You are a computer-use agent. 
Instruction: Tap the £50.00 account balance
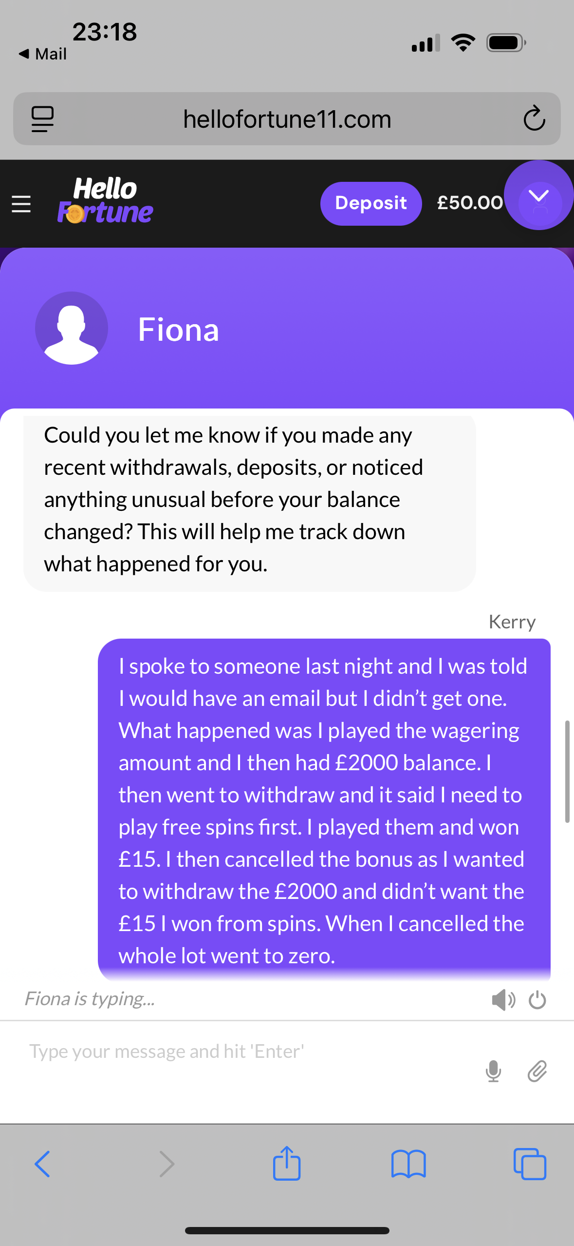point(469,203)
